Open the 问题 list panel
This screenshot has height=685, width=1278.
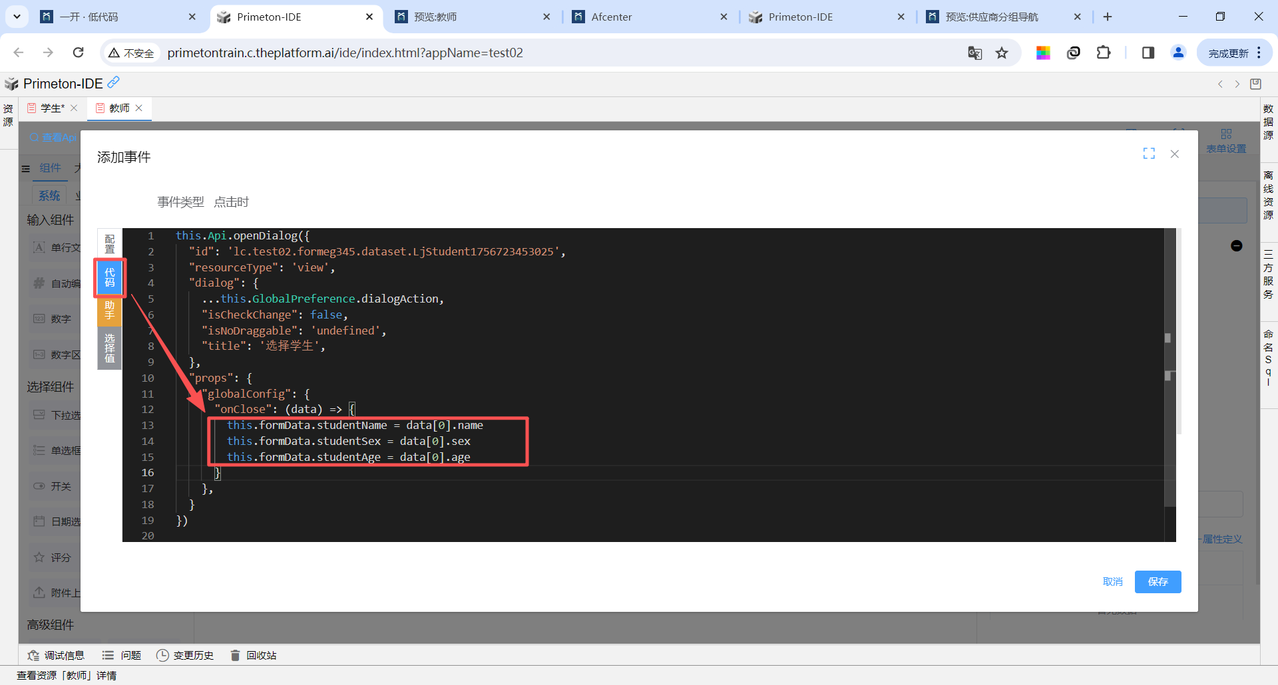tap(122, 655)
